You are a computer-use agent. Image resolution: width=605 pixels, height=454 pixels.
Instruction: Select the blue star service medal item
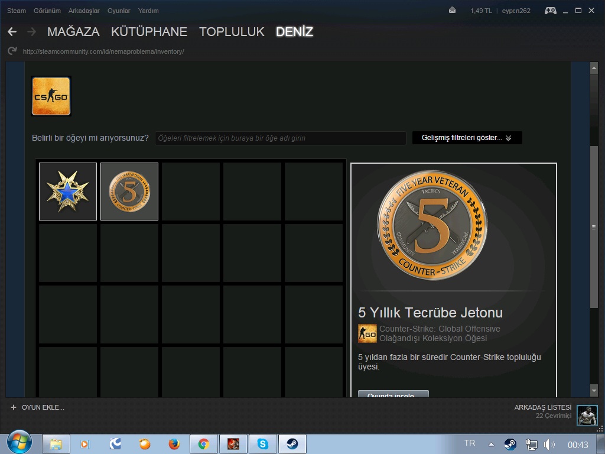click(68, 192)
